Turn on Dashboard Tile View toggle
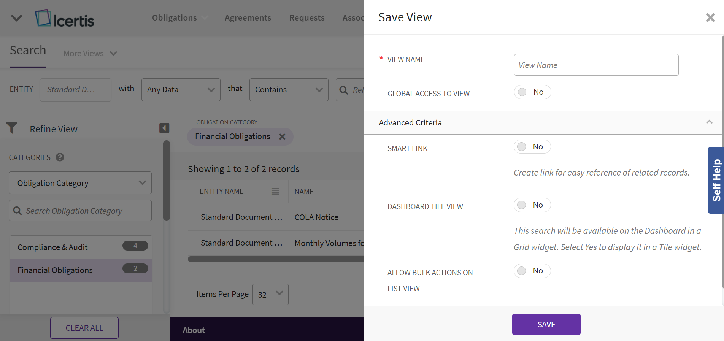Image resolution: width=724 pixels, height=341 pixels. pos(532,205)
